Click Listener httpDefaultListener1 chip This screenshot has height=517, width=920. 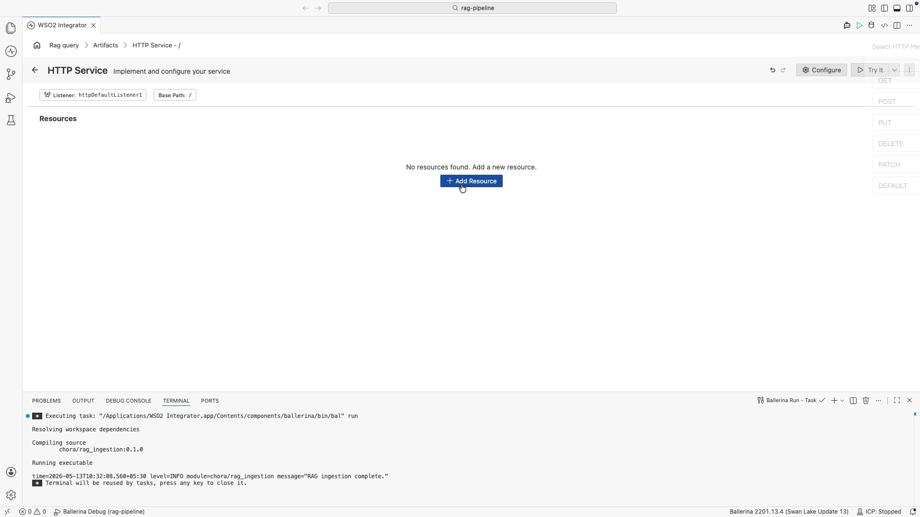pos(92,95)
